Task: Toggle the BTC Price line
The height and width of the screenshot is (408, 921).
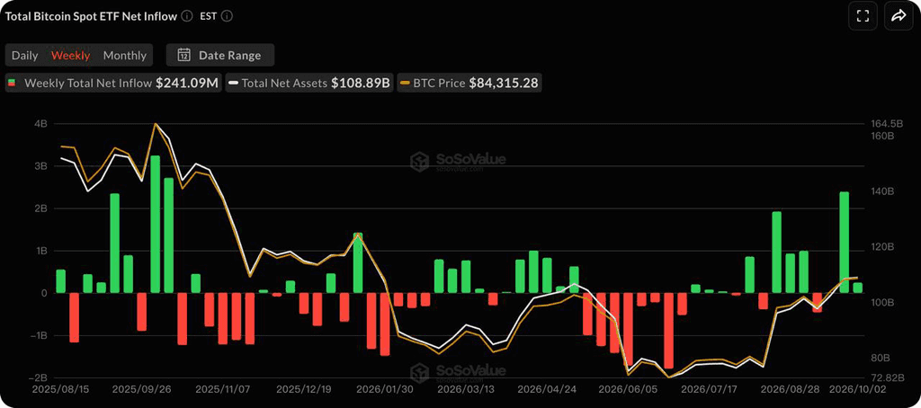Action: pyautogui.click(x=469, y=84)
